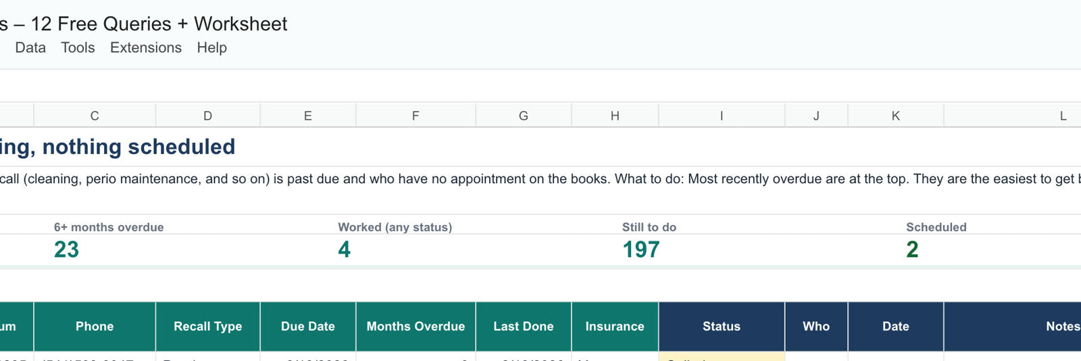Click the description text about past due recall
Screen dimensions: 1081x361
pos(540,179)
